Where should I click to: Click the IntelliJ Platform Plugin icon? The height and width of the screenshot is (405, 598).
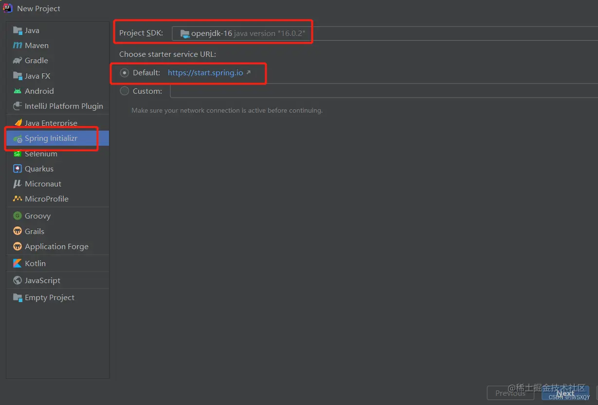[x=18, y=106]
